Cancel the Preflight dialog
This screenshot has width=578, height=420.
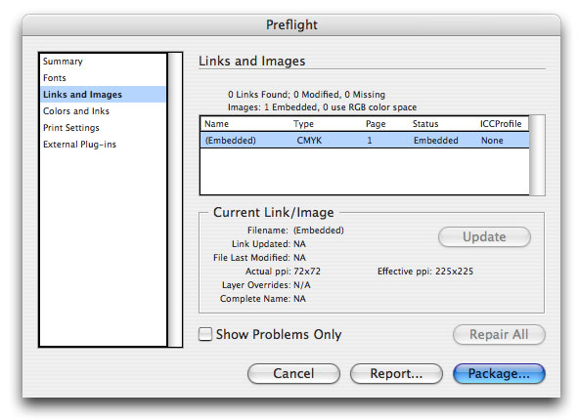click(293, 373)
